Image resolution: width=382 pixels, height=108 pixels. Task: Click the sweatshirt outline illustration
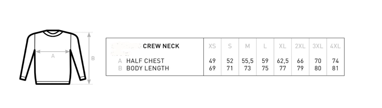tap(53, 57)
